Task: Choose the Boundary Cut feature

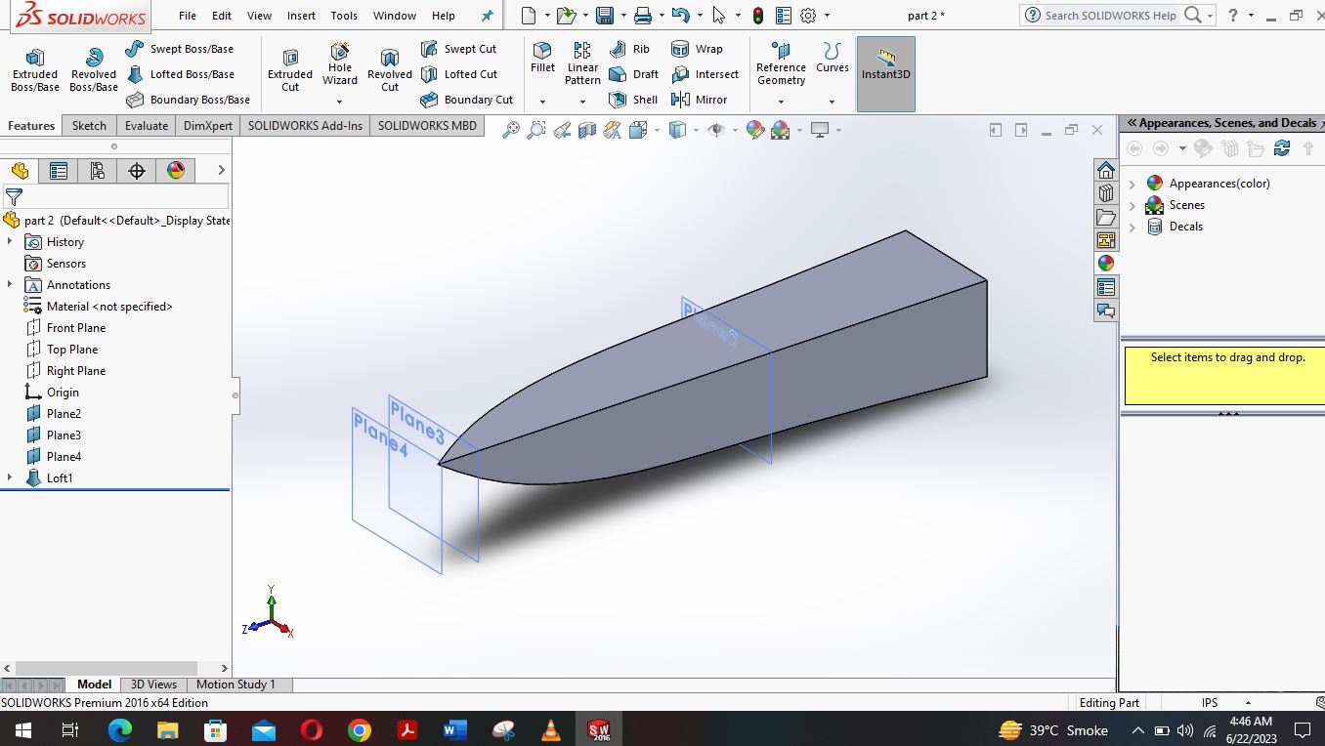Action: point(466,100)
